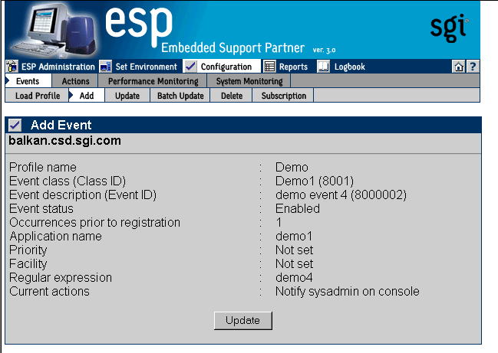Click the Configuration checkmark icon
498x353 pixels.
[x=190, y=67]
